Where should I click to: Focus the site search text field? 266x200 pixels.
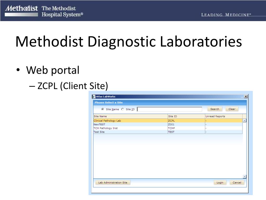click(169, 109)
